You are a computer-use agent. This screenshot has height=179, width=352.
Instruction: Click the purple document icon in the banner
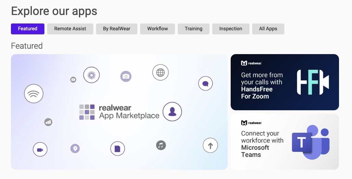coord(118,149)
